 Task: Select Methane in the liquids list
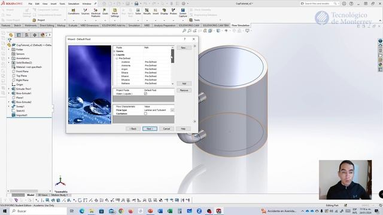(x=125, y=84)
